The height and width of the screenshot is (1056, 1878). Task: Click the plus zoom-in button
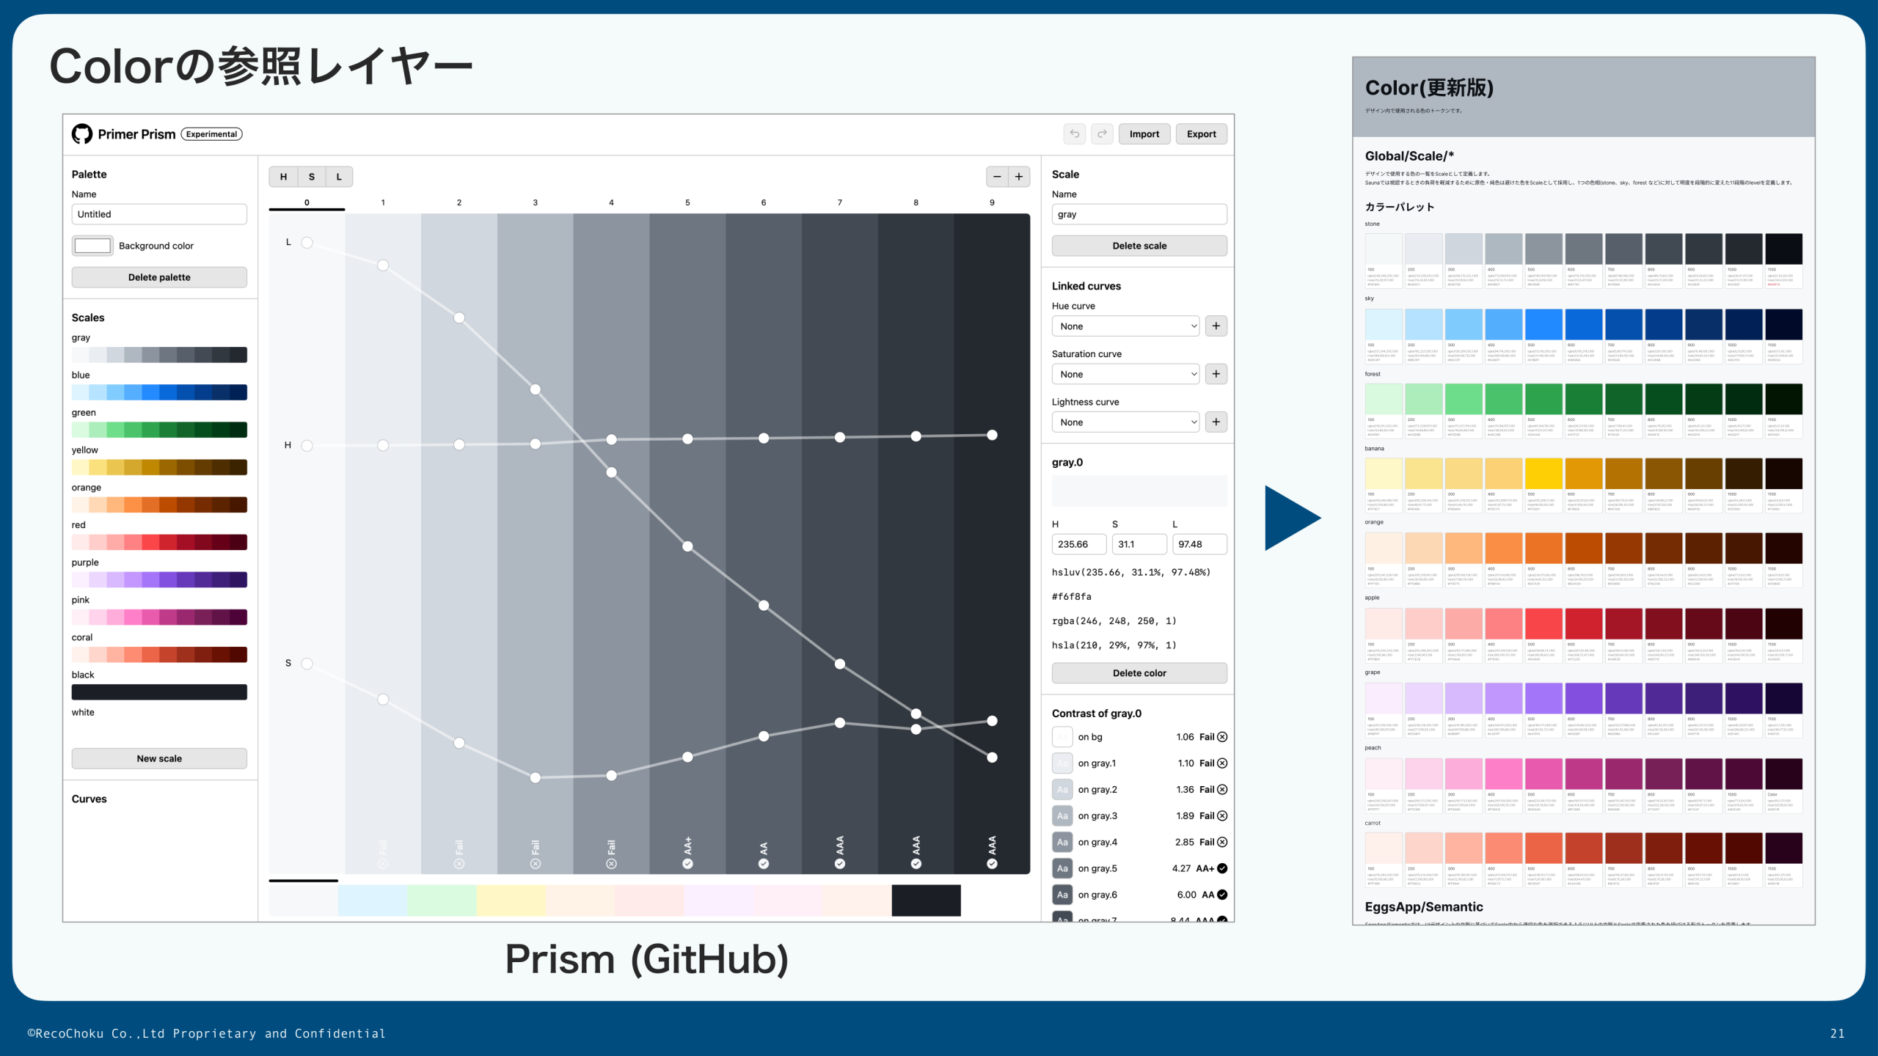1019,177
